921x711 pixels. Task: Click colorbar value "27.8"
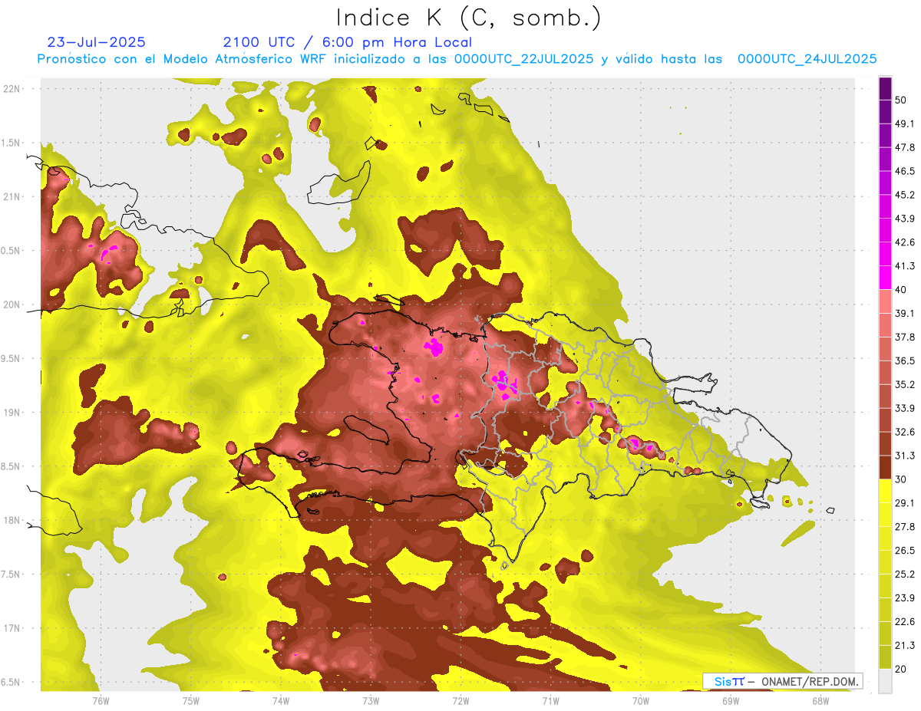904,527
